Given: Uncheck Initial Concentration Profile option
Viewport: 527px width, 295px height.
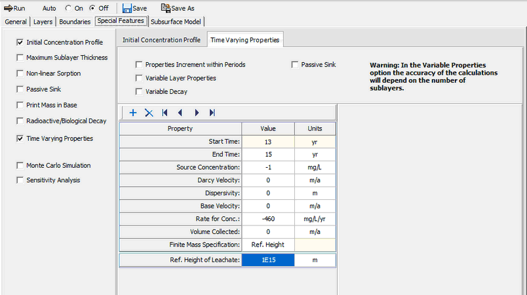Looking at the screenshot, I should [20, 42].
